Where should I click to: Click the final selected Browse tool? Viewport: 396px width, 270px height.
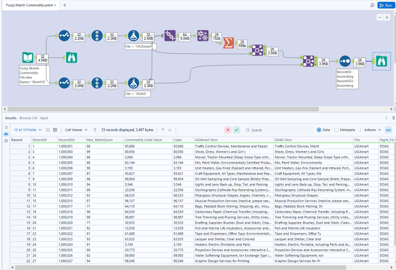(382, 60)
